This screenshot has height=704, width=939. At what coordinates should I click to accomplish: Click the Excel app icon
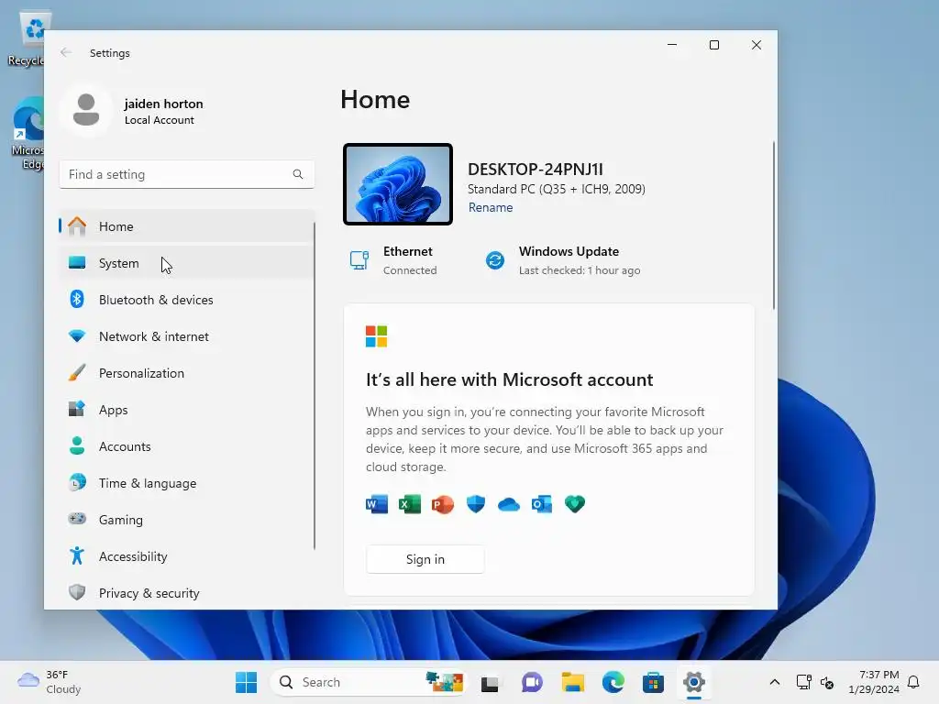(x=410, y=505)
